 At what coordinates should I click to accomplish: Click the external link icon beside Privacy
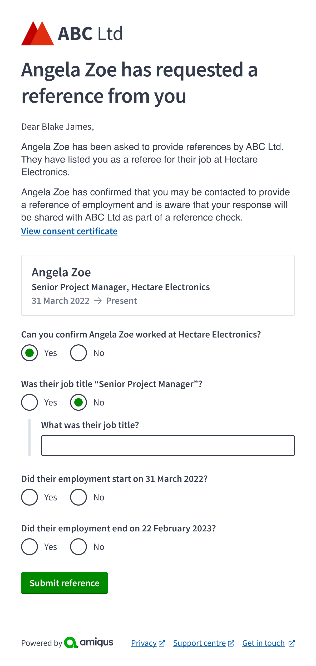162,643
